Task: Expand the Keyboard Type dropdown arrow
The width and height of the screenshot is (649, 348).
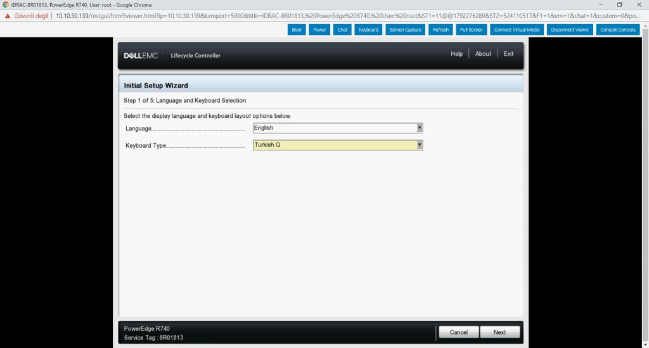Action: click(x=419, y=145)
